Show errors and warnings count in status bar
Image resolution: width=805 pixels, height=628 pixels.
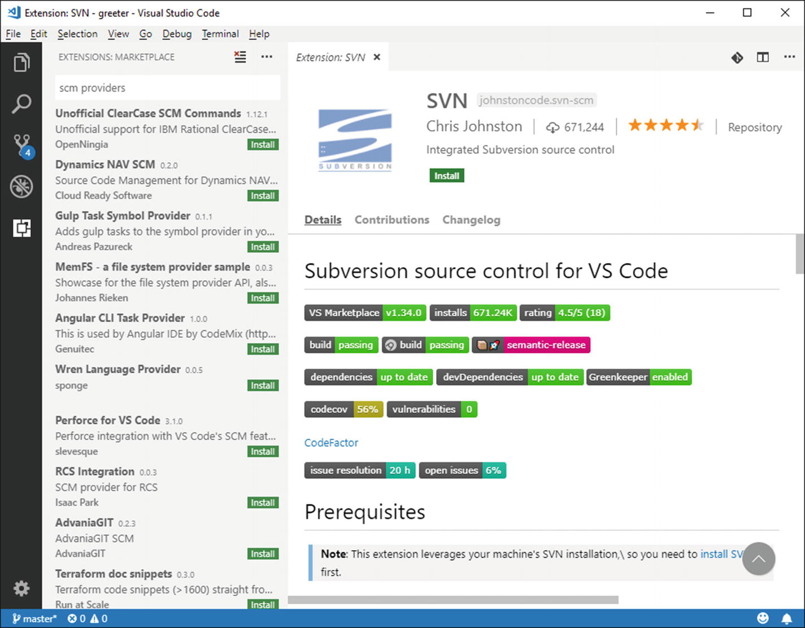[88, 618]
